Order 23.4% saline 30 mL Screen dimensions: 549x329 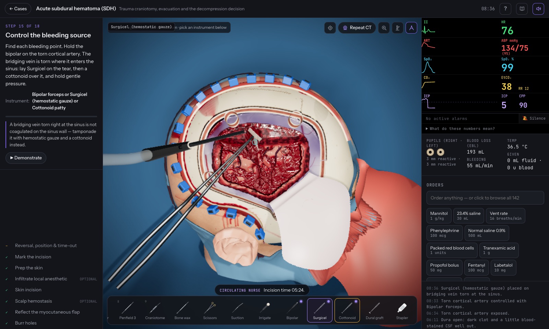point(468,216)
